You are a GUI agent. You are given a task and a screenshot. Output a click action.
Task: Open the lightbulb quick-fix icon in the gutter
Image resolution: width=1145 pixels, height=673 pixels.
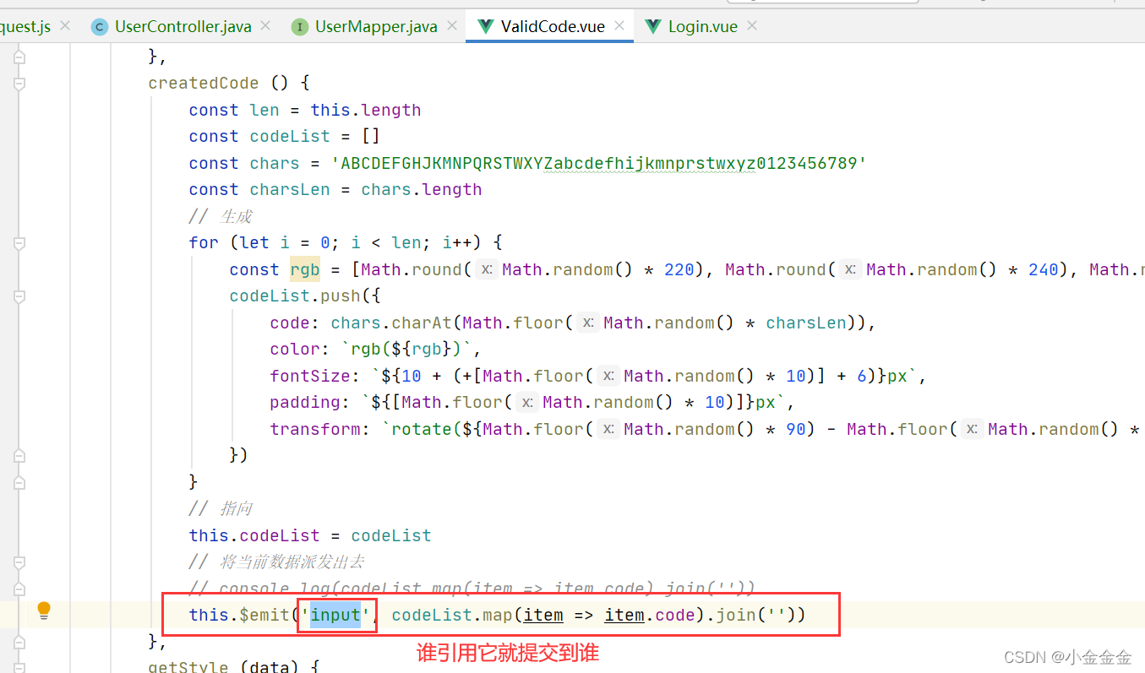click(44, 610)
